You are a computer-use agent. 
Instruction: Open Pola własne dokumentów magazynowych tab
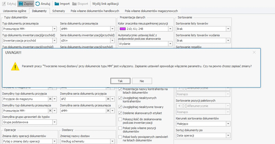point(151,11)
